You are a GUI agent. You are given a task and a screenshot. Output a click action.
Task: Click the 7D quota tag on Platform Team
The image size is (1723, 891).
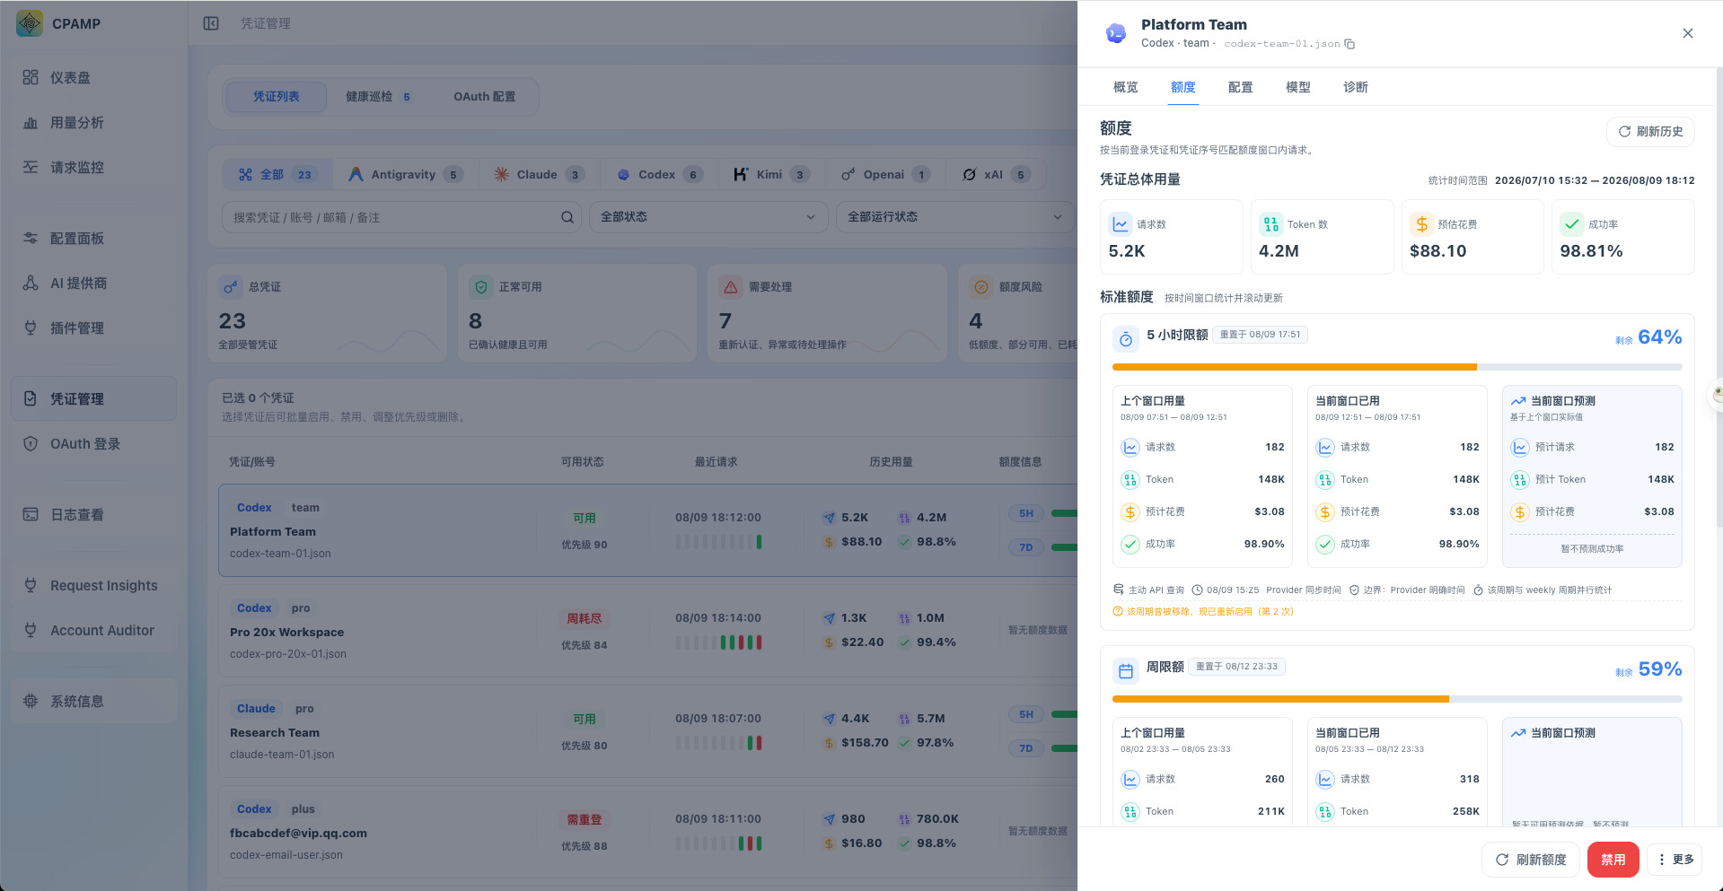coord(1026,547)
